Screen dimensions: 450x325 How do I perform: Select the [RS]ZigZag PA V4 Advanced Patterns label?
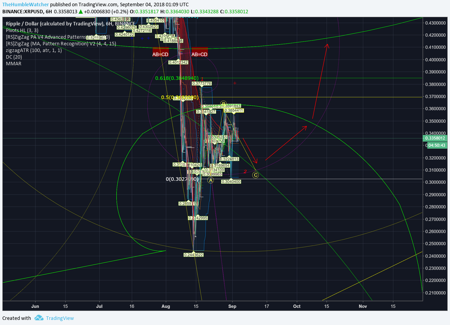(x=58, y=37)
